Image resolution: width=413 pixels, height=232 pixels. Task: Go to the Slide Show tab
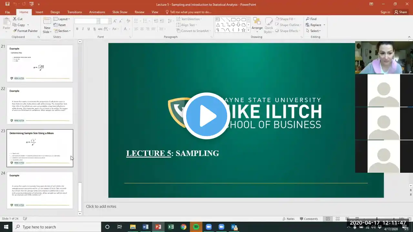120,12
